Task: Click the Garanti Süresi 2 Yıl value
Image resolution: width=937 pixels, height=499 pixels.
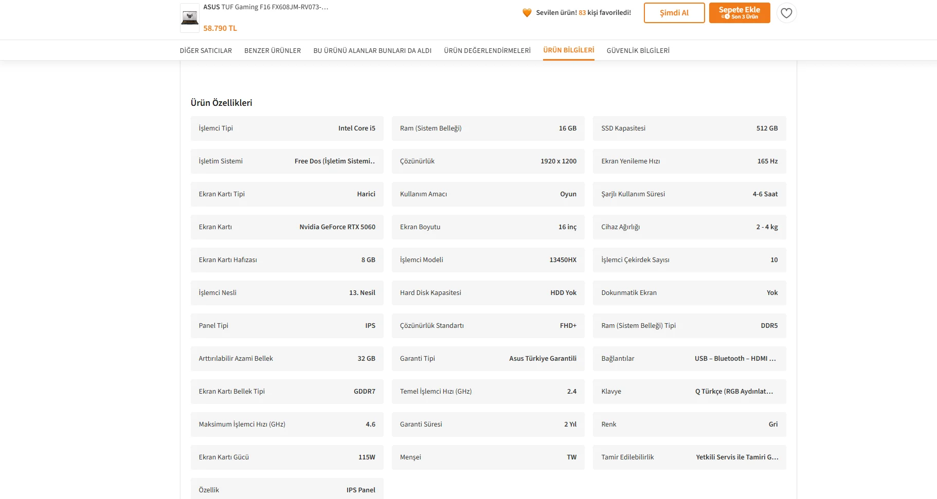Action: tap(570, 424)
